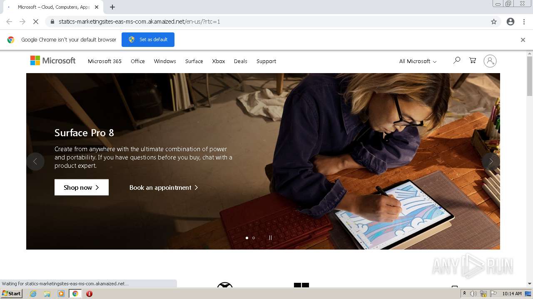This screenshot has height=299, width=533.
Task: Click network tray icon
Action: [x=483, y=294]
